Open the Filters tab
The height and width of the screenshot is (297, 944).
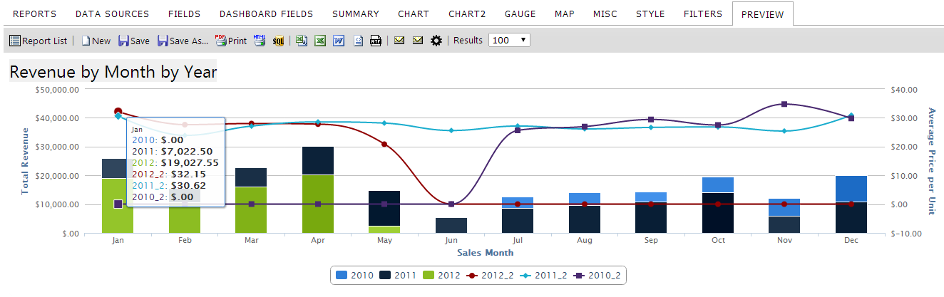tap(702, 14)
